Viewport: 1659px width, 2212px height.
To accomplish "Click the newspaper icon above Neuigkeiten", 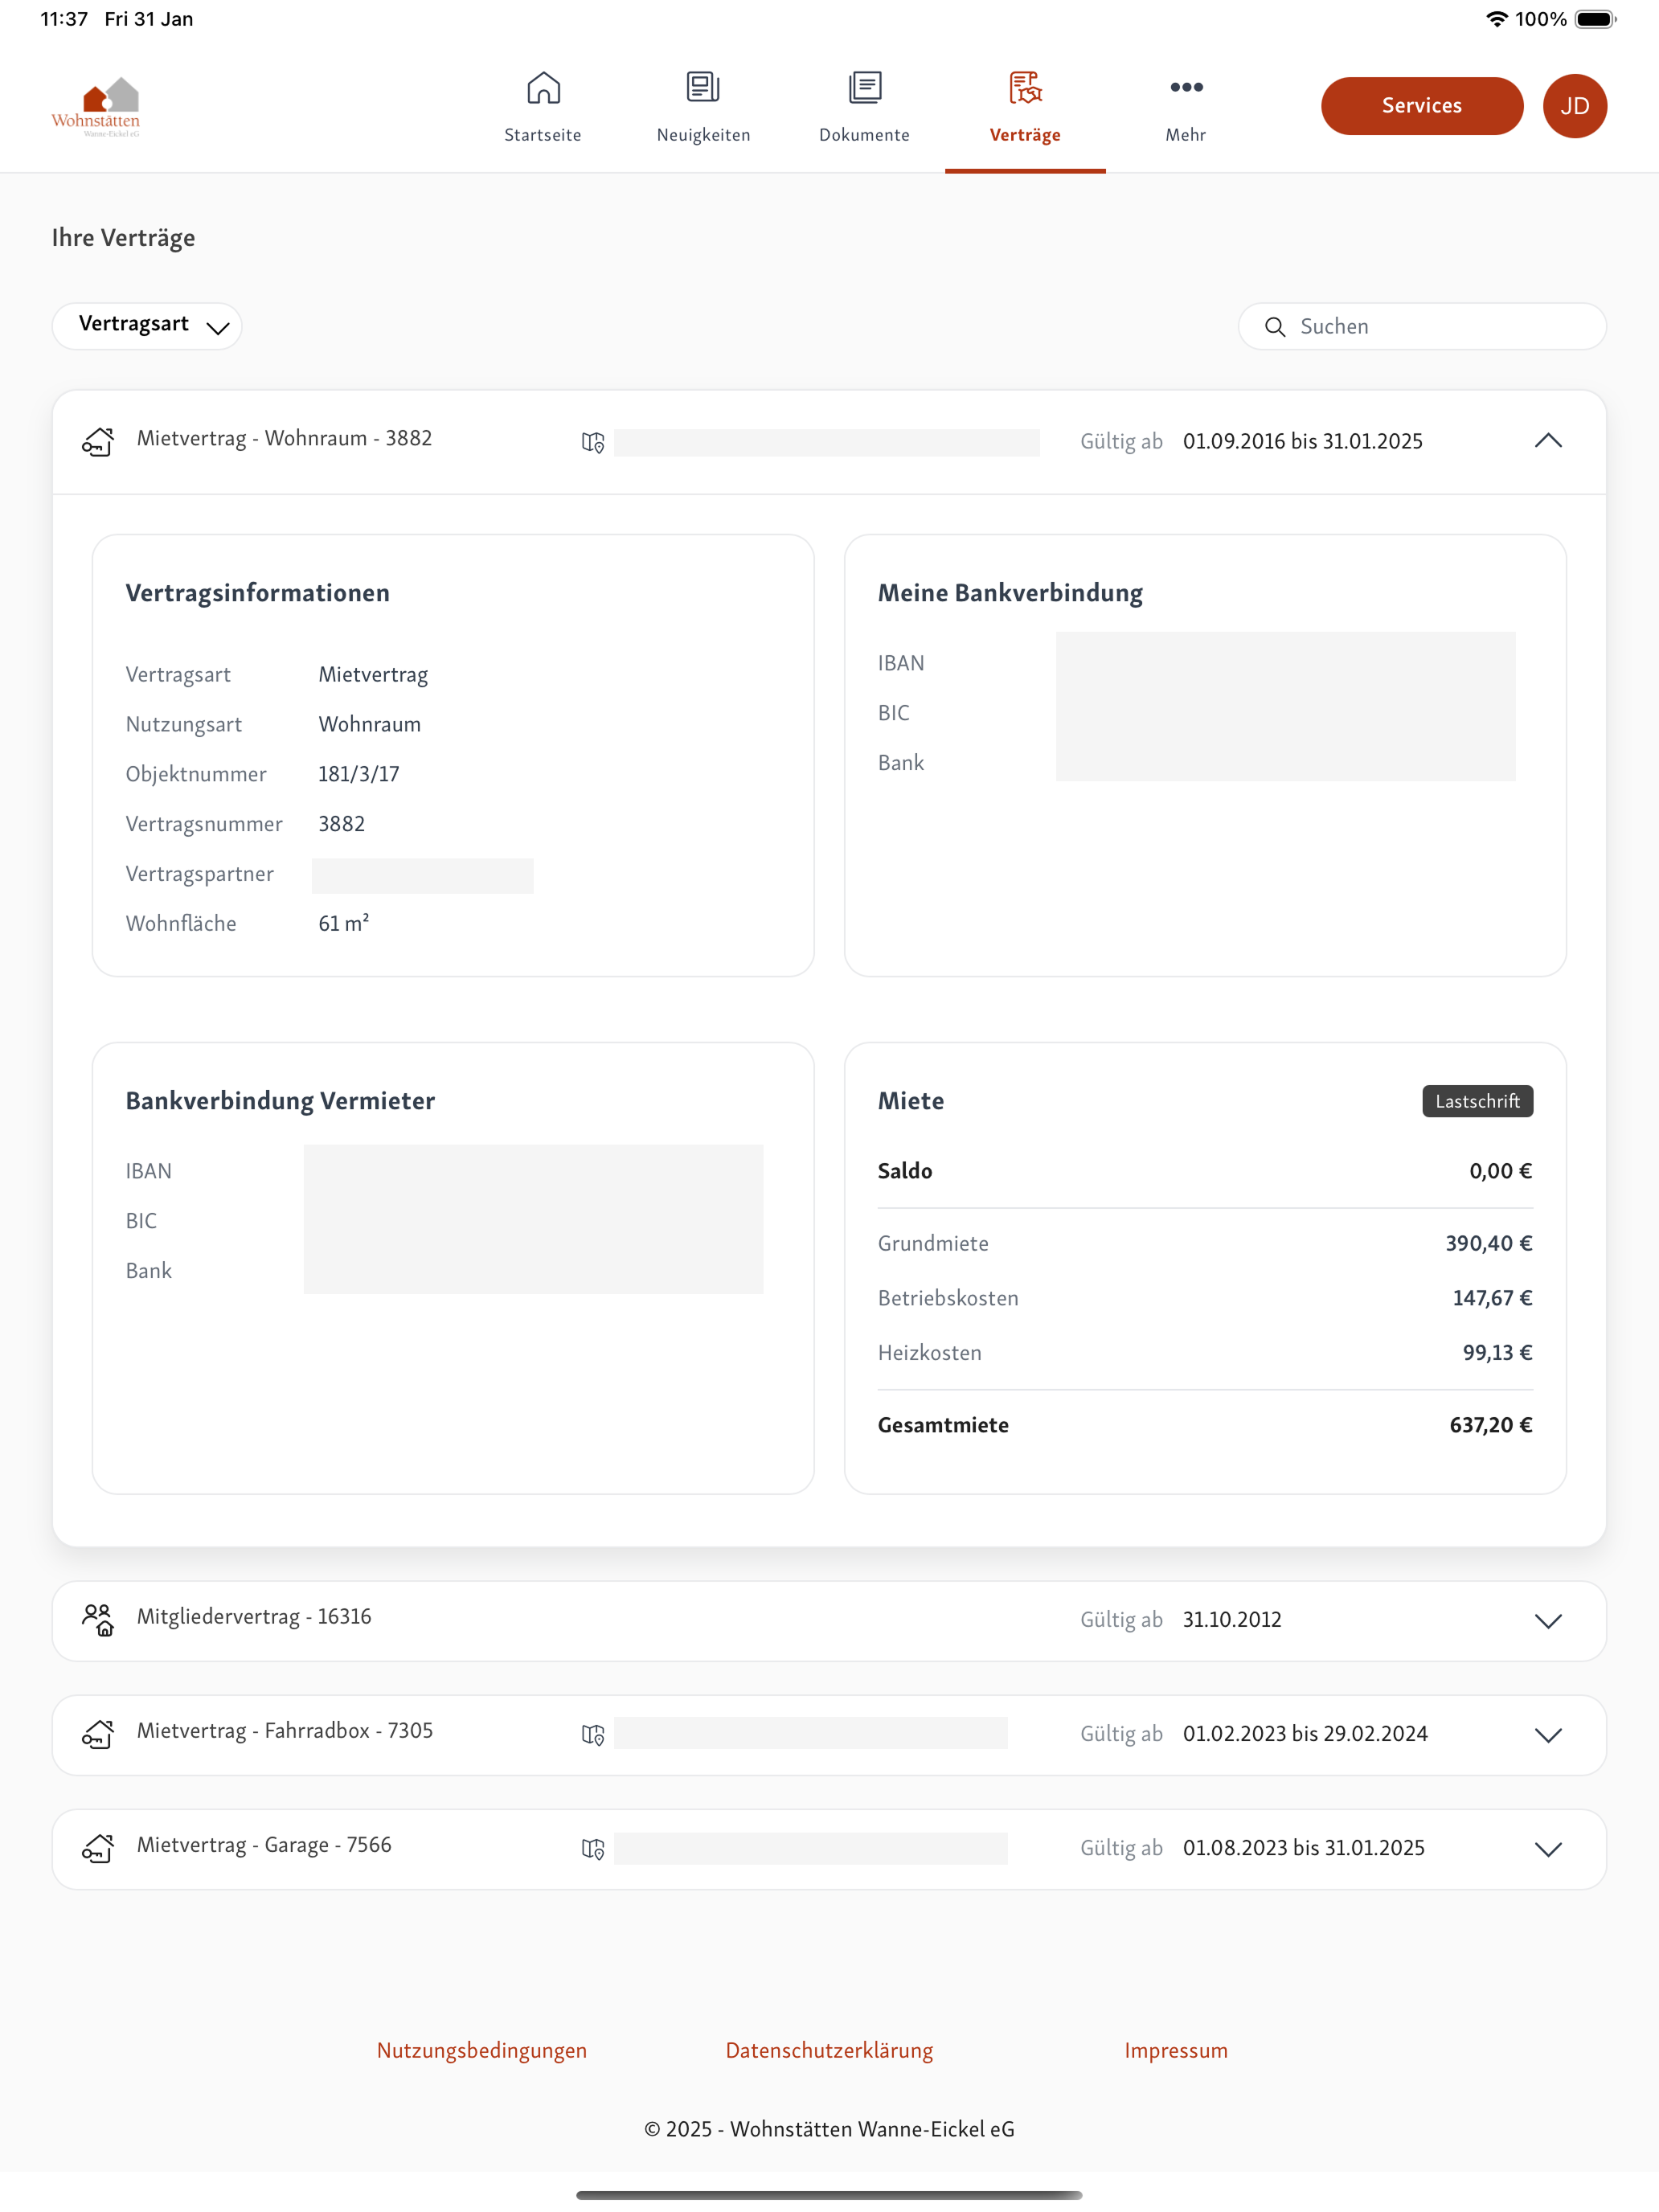I will 703,87.
